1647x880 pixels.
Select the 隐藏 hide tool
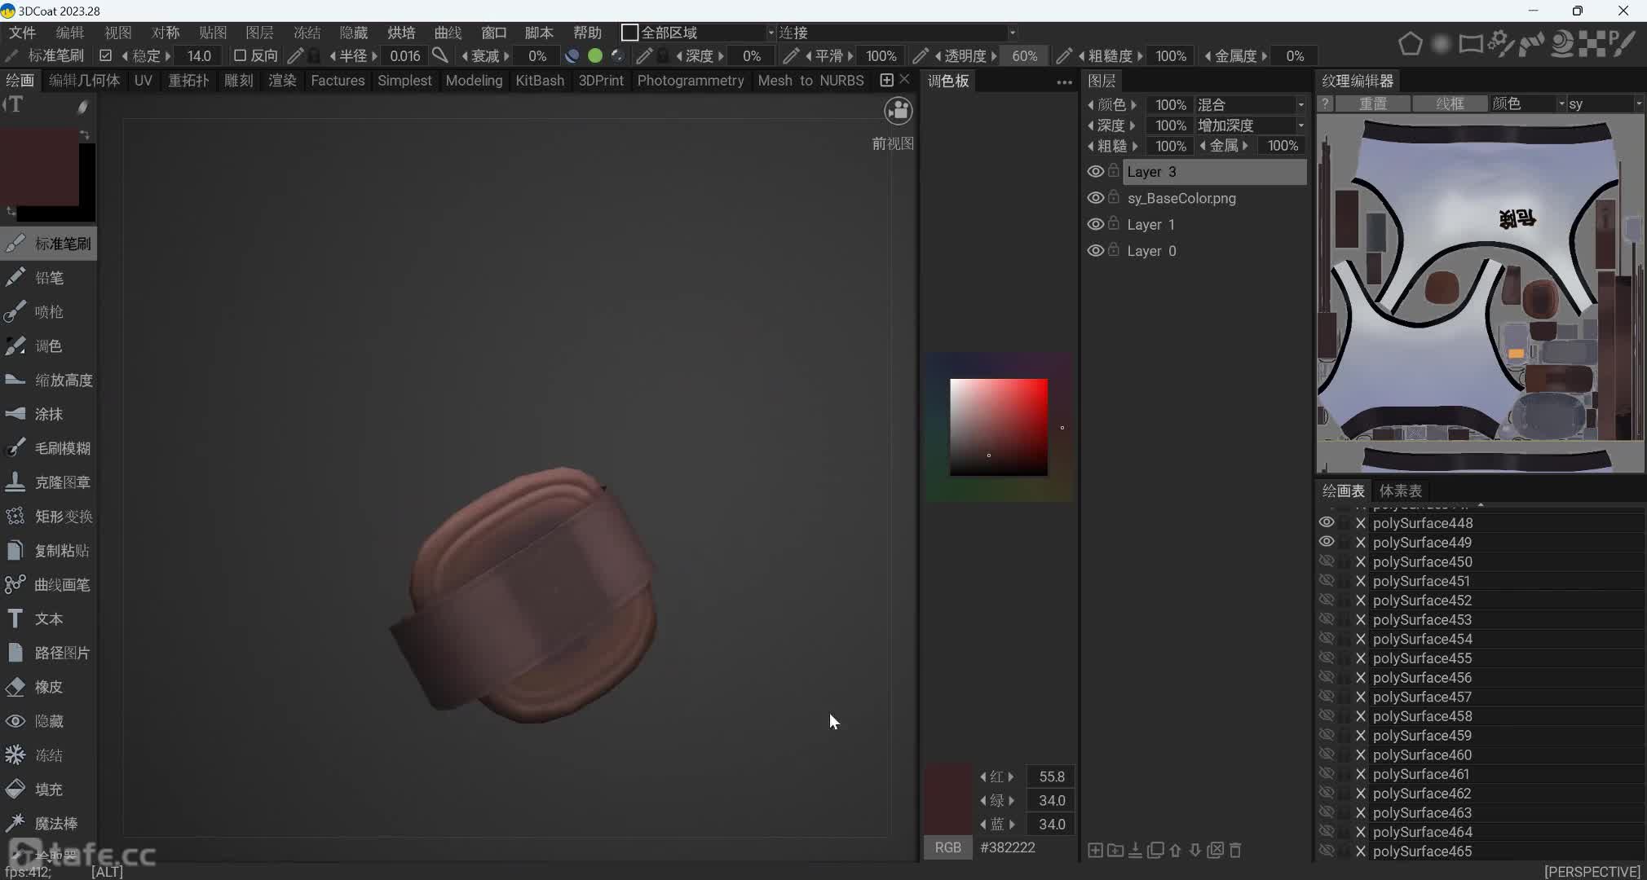click(x=48, y=721)
